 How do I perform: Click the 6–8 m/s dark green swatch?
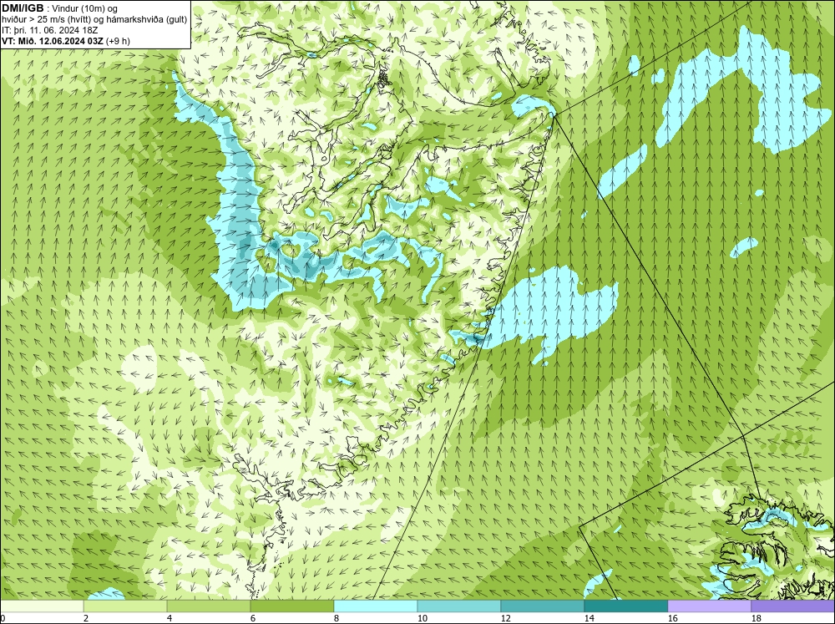point(292,606)
